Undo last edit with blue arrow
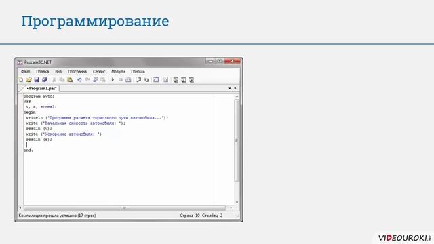434x244 pixels. 79,80
